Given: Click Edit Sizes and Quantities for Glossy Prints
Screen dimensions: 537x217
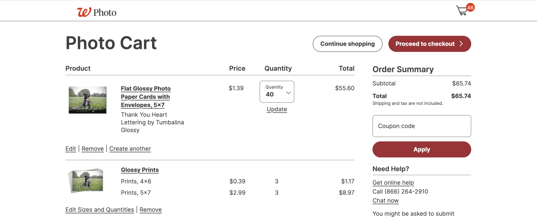Looking at the screenshot, I should [x=99, y=210].
